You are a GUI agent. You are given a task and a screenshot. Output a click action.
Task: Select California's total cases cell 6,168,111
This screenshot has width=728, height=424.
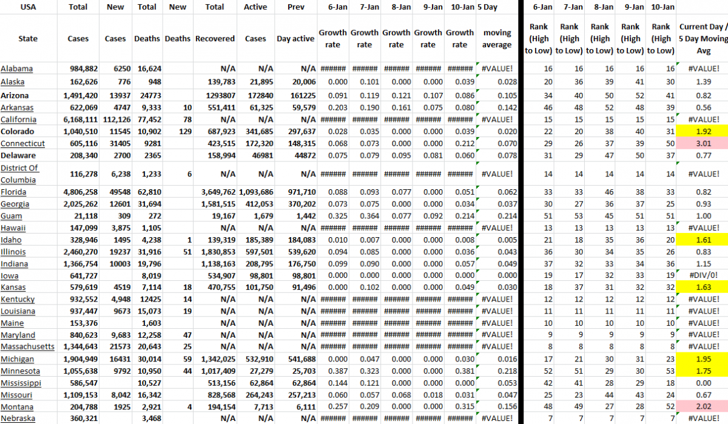tap(79, 119)
